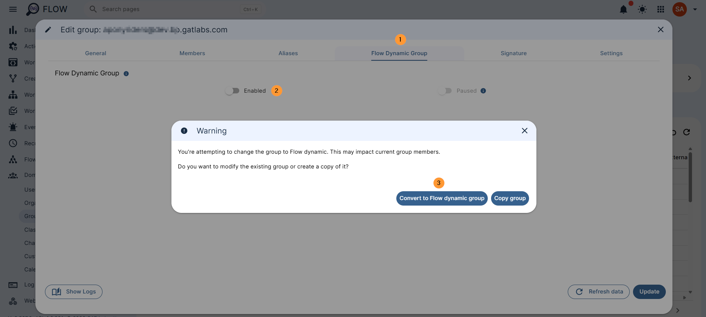706x317 pixels.
Task: Close the Warning dialog
Action: tap(525, 131)
